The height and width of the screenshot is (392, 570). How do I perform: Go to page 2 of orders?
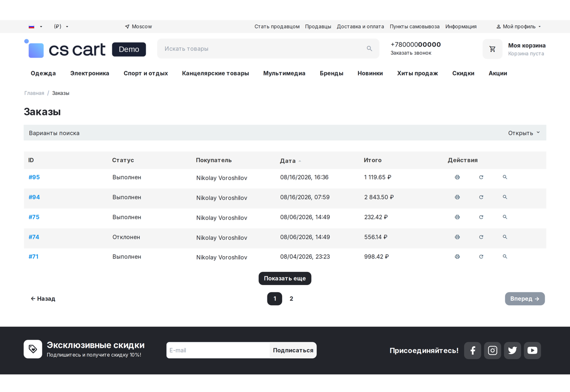[x=291, y=299]
